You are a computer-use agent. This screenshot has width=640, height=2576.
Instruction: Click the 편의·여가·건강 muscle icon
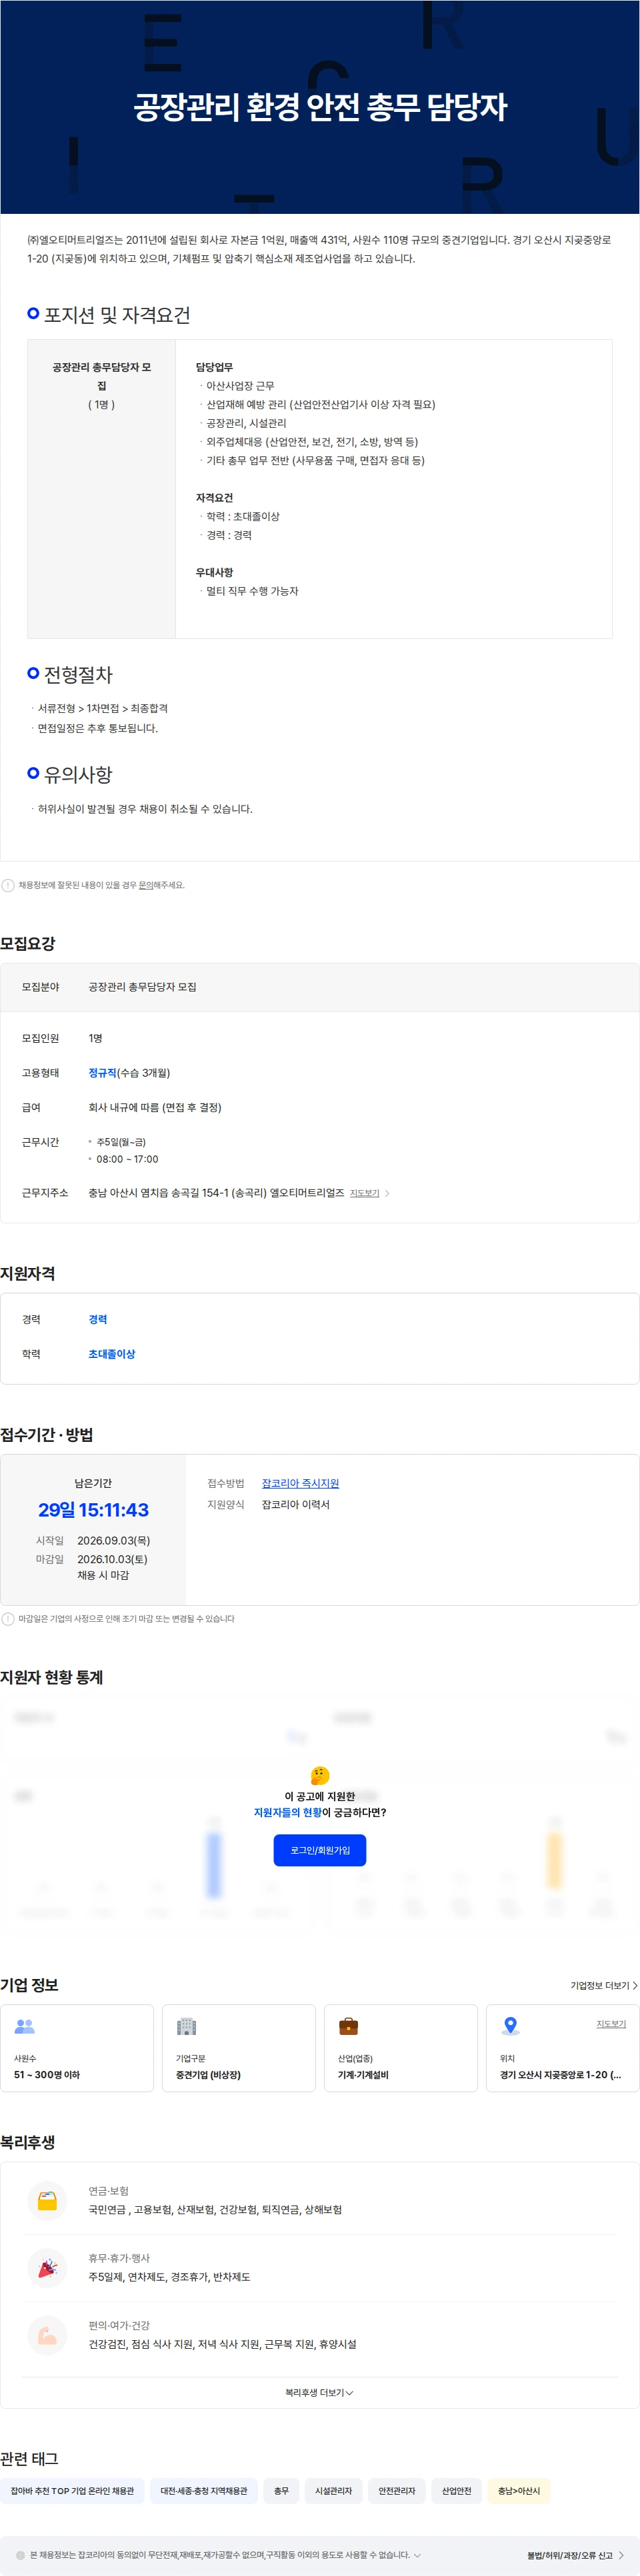[47, 2335]
